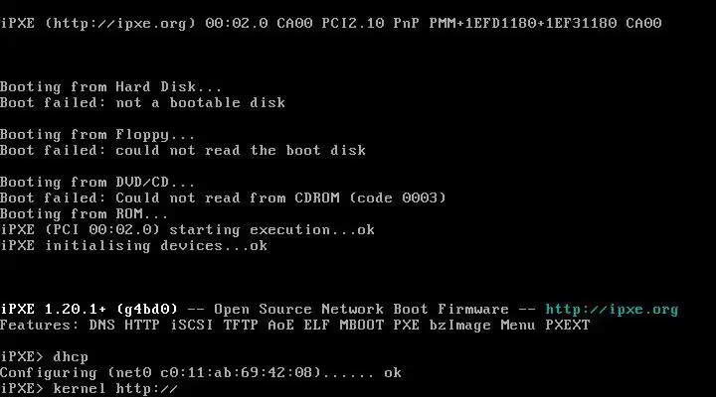Click 'could not read the boot disk' message
Viewport: 716px width, 397px height.
point(241,151)
